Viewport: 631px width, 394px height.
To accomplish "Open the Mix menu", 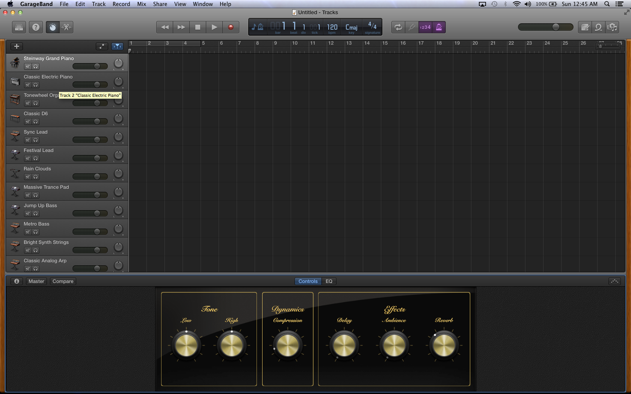I will click(x=142, y=4).
